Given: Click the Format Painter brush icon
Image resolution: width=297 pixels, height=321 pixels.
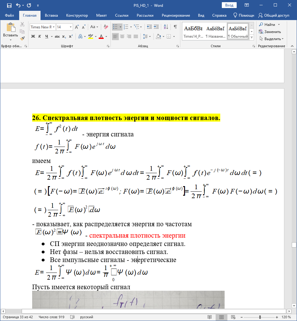Looking at the screenshot, I should pos(22,39).
